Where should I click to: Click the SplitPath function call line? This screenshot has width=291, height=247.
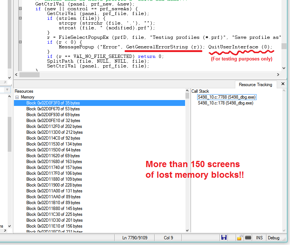pos(98,62)
